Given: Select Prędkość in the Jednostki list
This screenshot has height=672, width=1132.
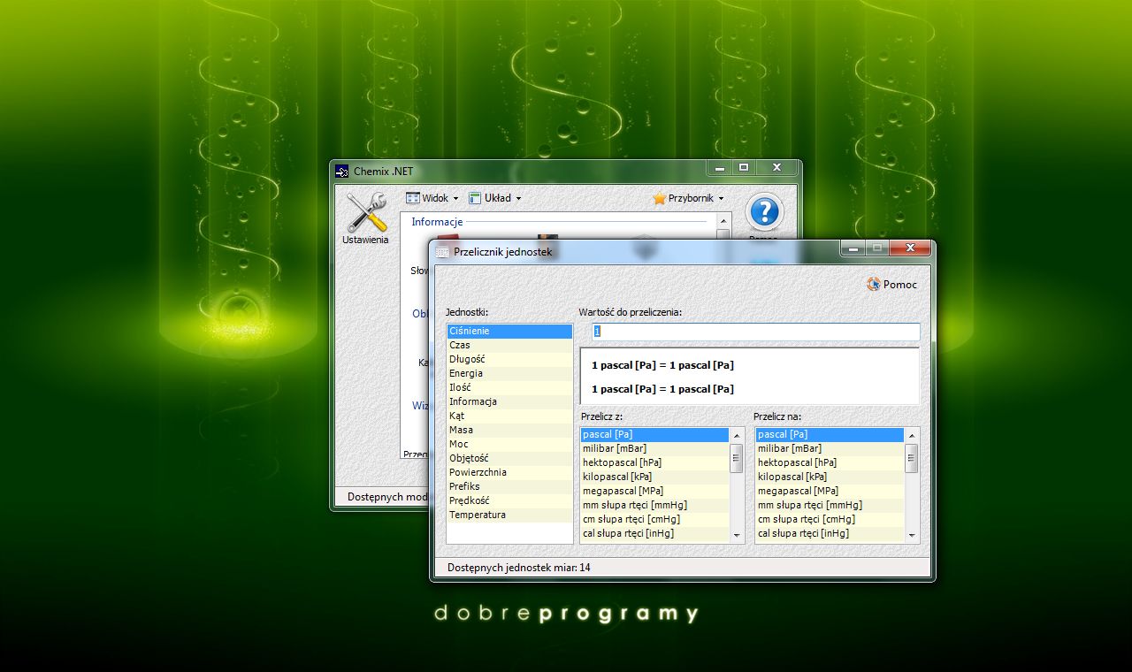Looking at the screenshot, I should pyautogui.click(x=509, y=500).
